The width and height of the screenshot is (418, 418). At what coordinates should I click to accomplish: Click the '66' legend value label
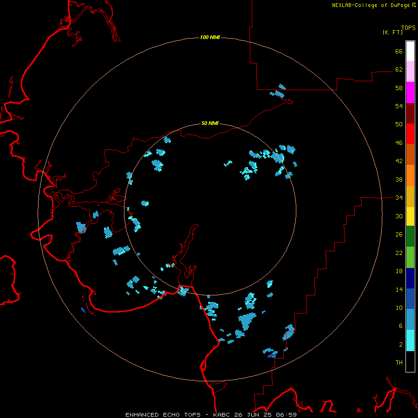399,51
